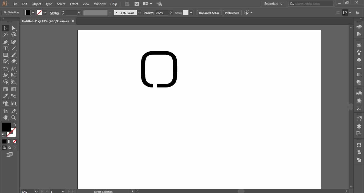364x193 pixels.
Task: Activate the Scale tool
Action: [14, 69]
